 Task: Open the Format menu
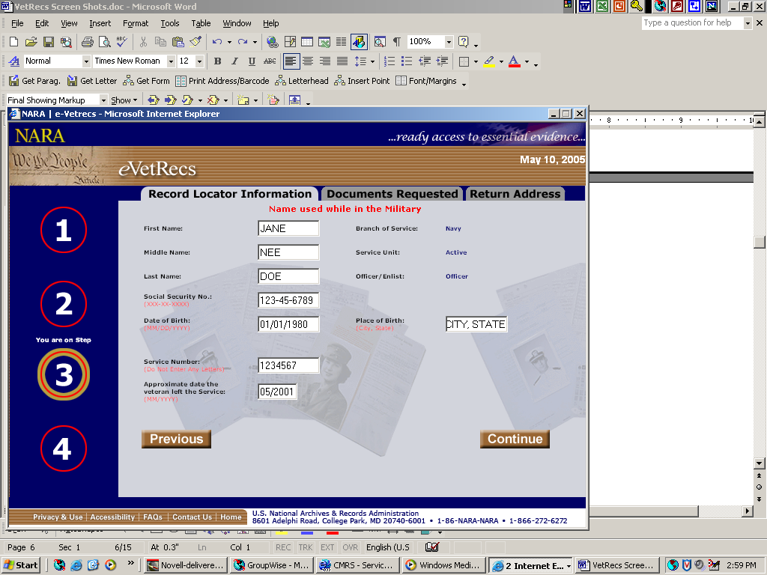click(x=136, y=23)
